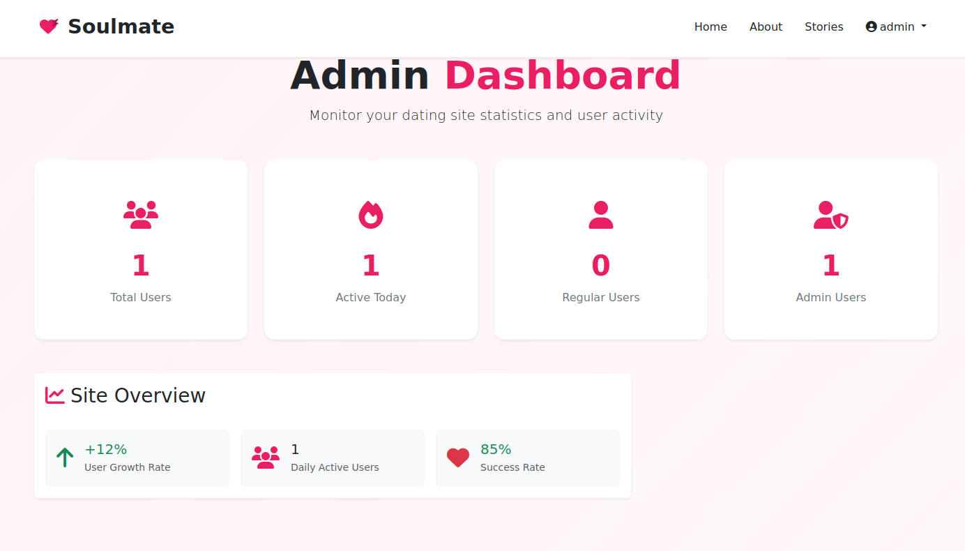Click the +12% growth rate value

click(x=106, y=449)
